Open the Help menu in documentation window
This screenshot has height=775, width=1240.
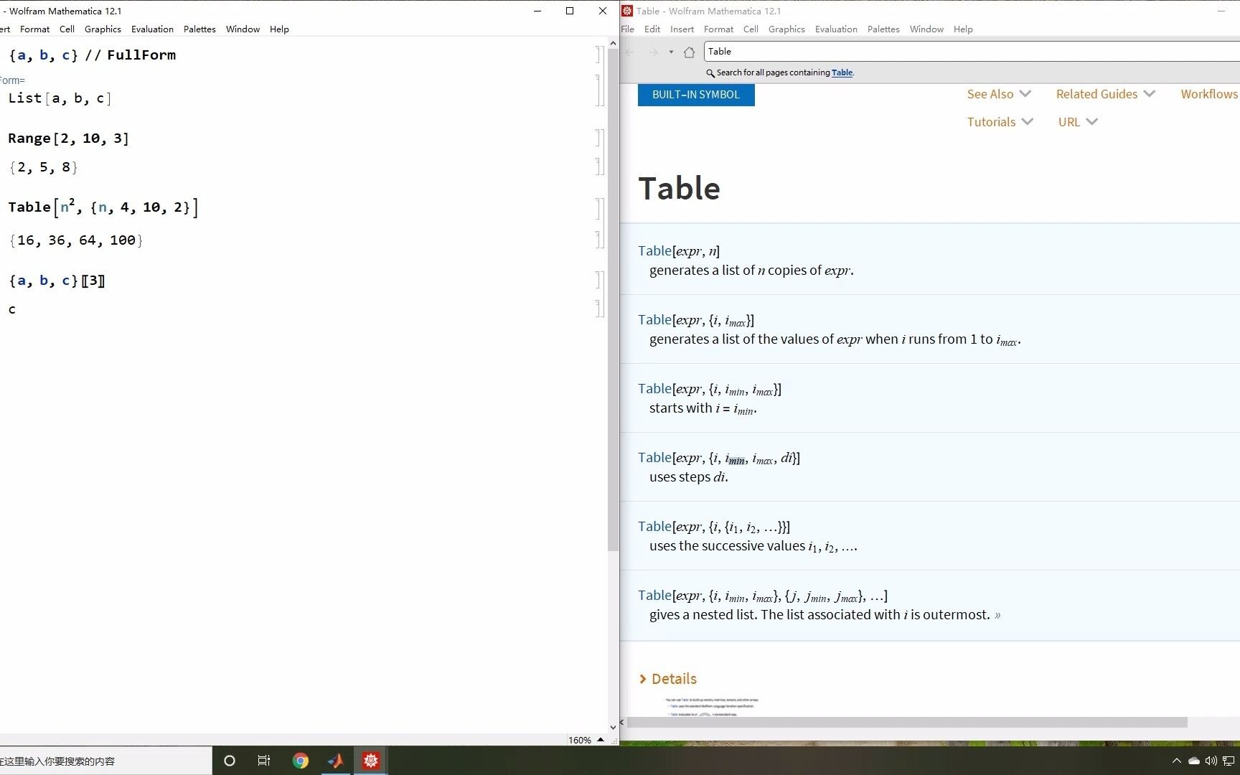963,29
